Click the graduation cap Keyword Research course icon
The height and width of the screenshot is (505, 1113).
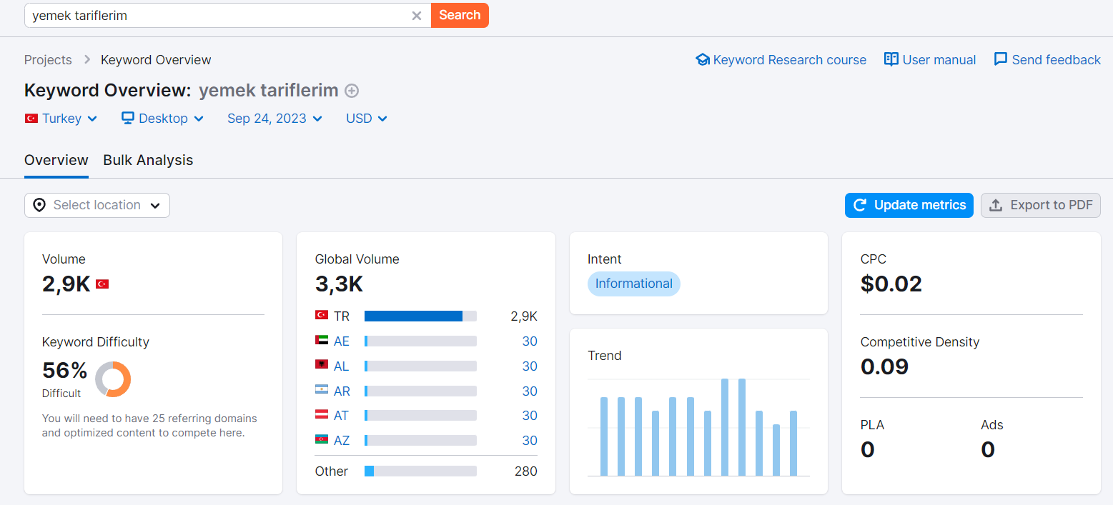coord(703,60)
